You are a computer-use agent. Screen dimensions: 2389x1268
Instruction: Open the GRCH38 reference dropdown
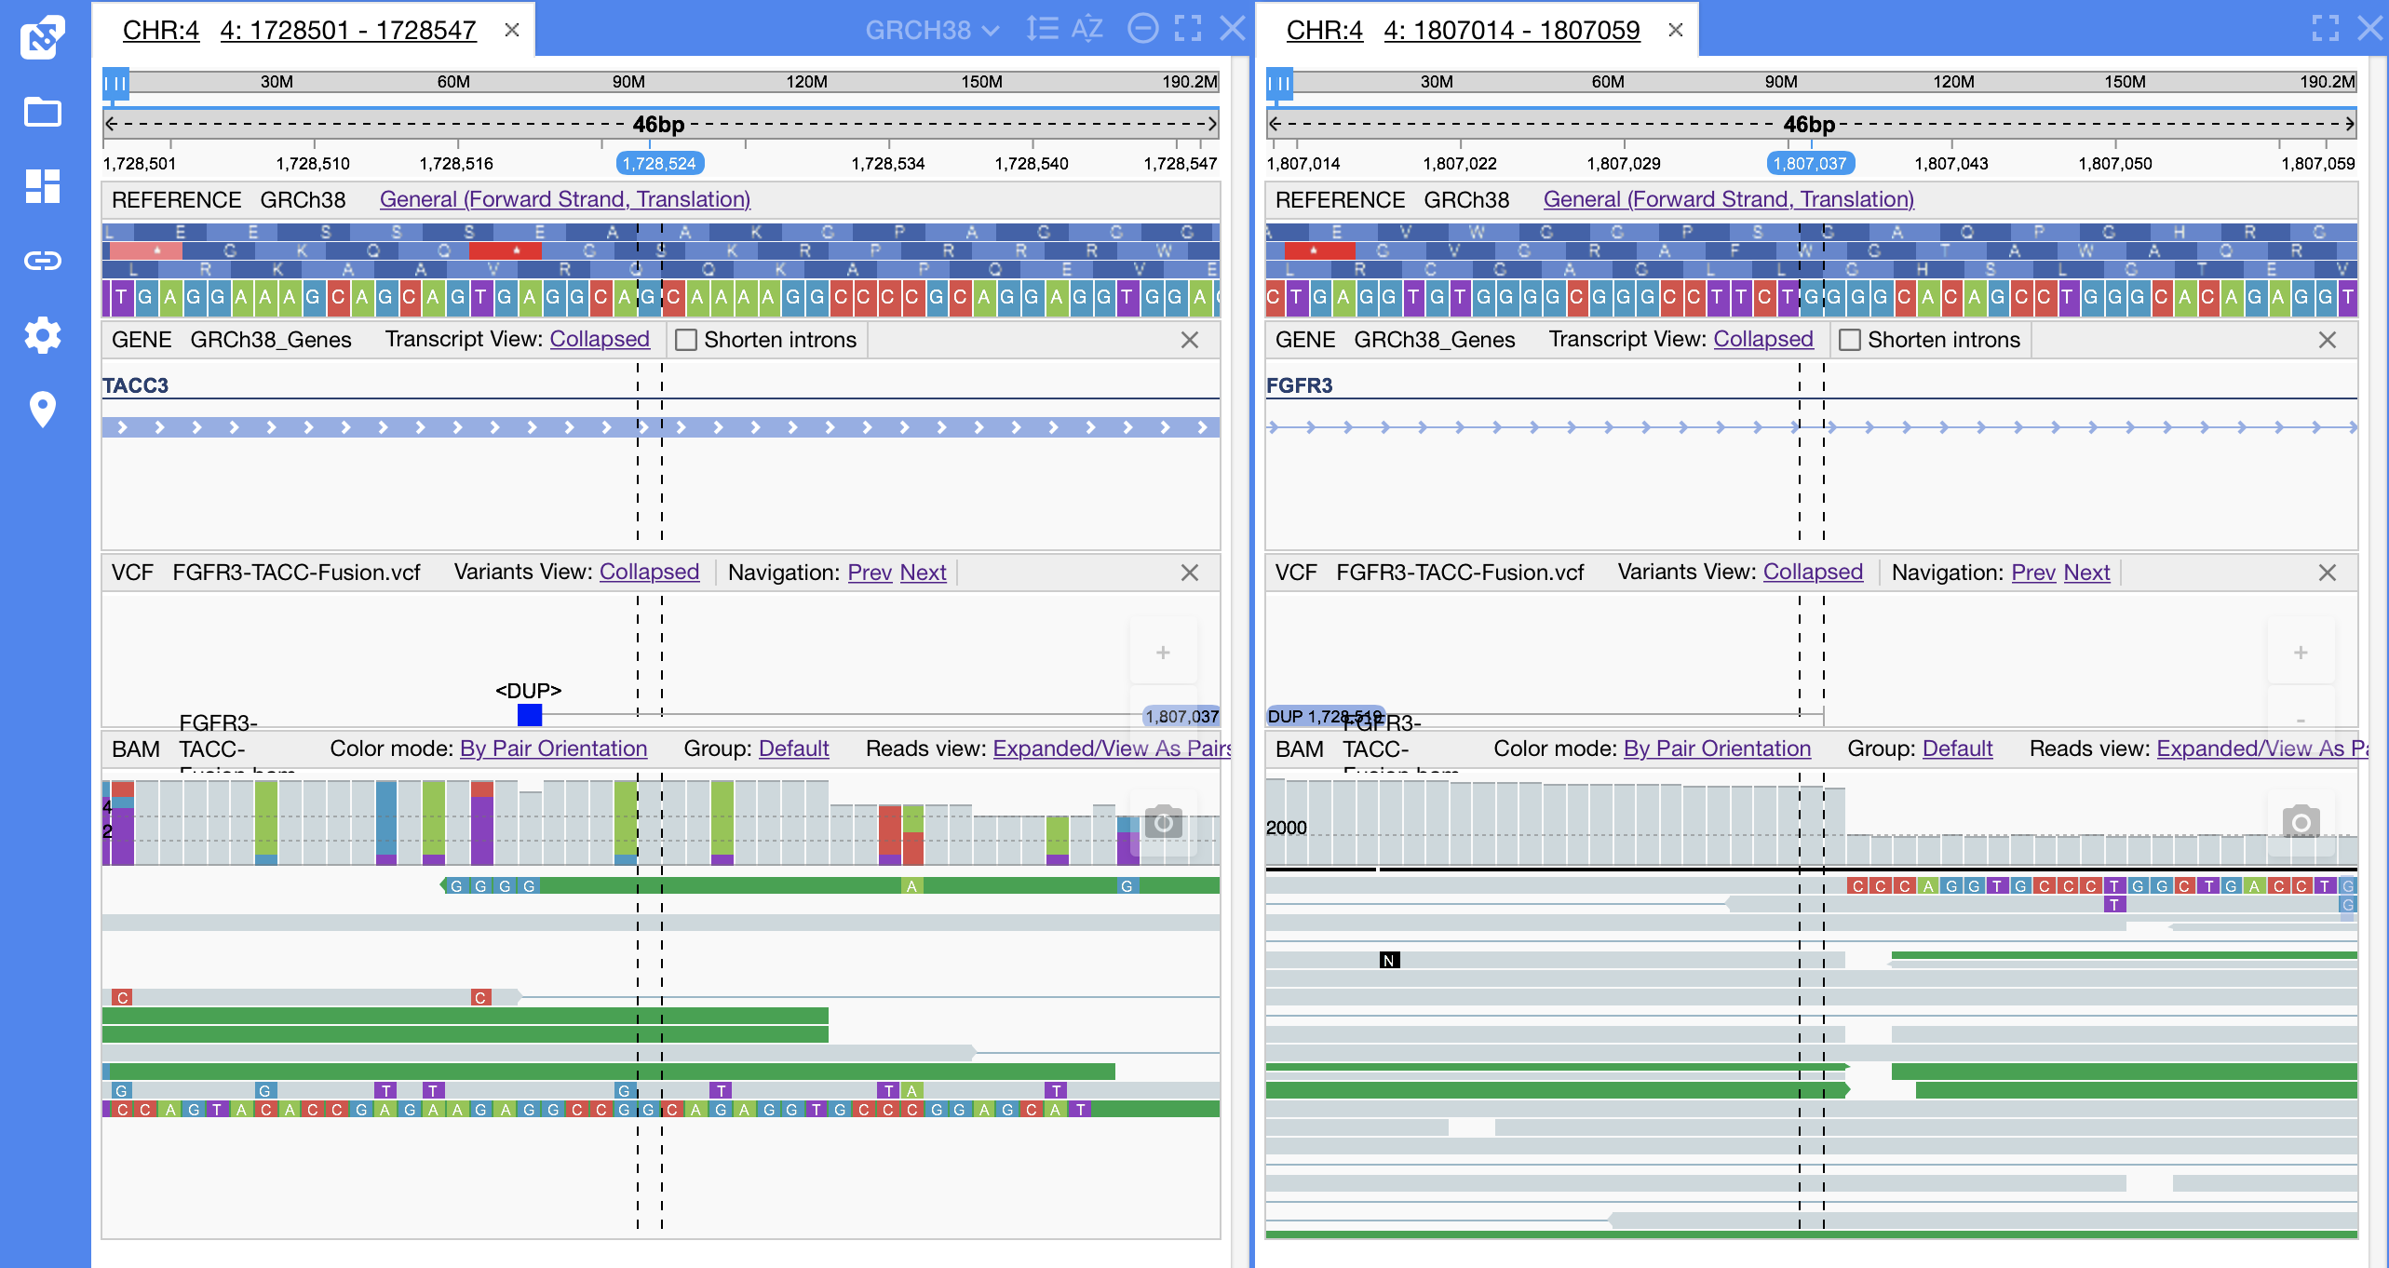931,30
